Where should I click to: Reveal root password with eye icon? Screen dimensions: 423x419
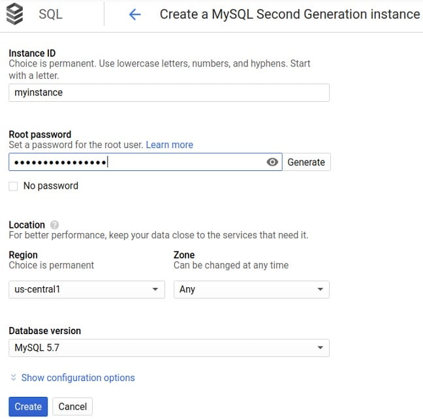coord(273,163)
